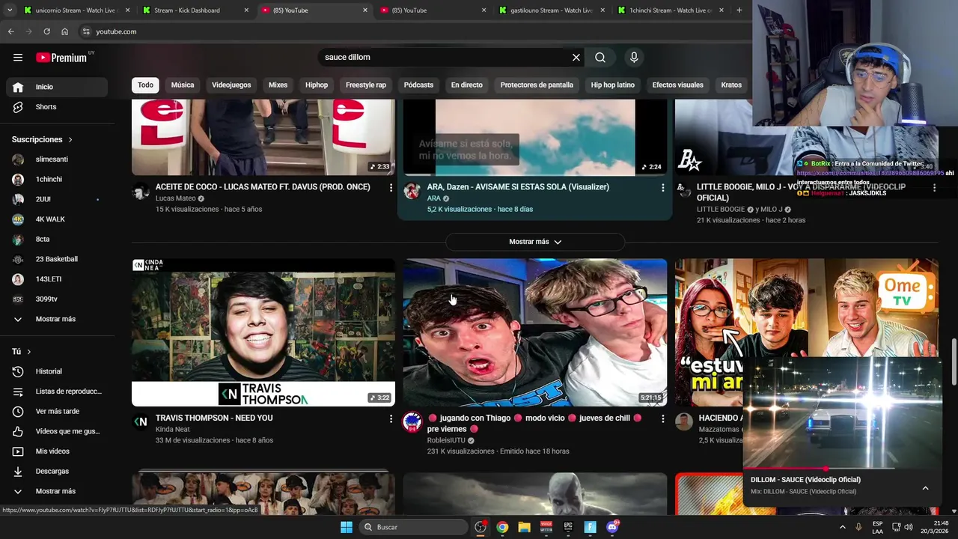
Task: Open options menu for LITTLE BOOGIE video
Action: [934, 187]
